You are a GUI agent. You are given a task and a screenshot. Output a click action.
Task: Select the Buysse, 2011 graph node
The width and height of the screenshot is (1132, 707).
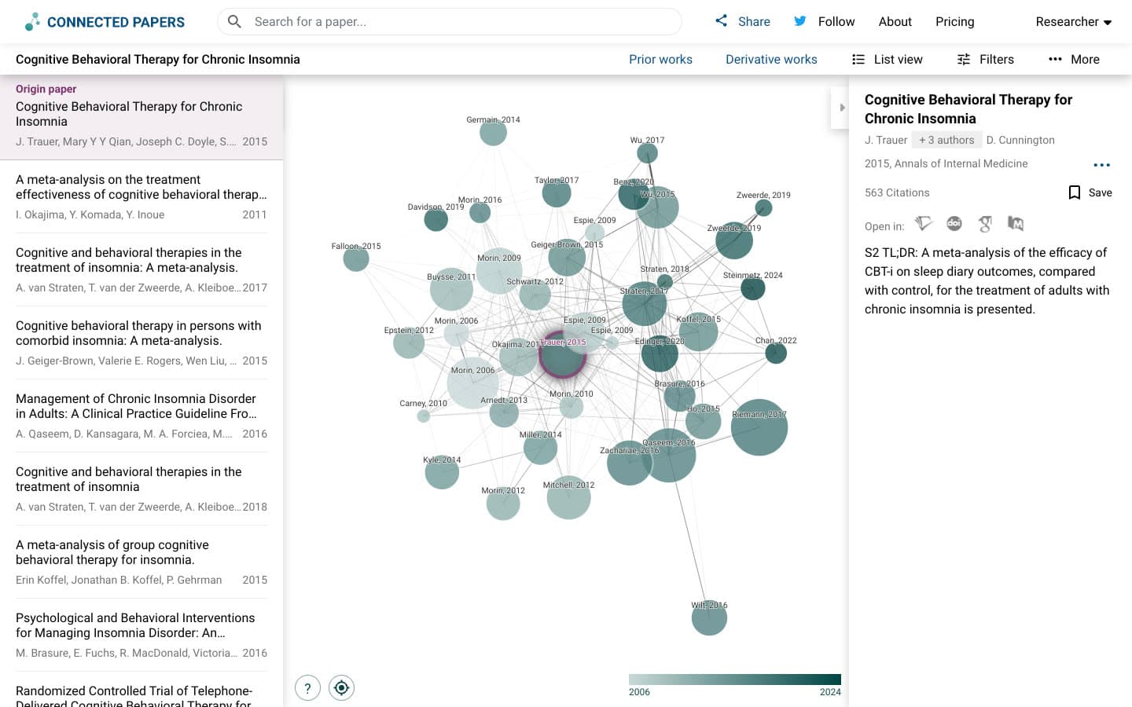coord(451,288)
